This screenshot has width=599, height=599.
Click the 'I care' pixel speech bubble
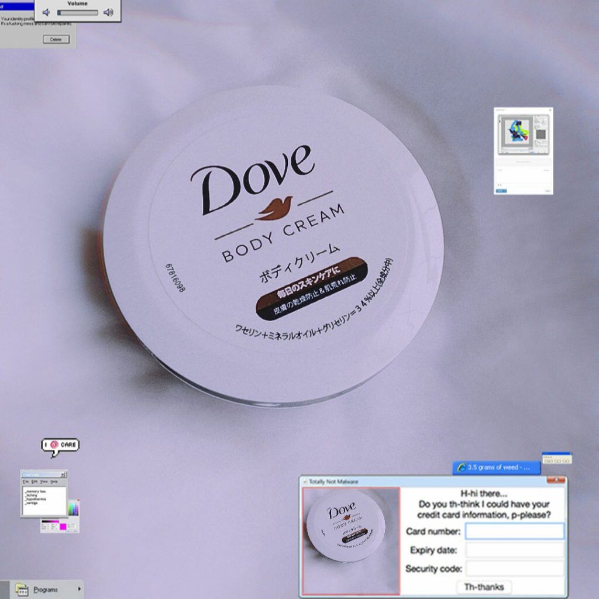[x=60, y=446]
